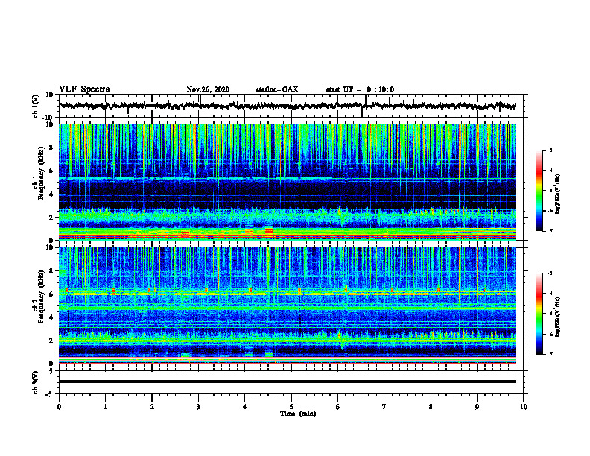The image size is (590, 456).
Task: Click the "station=GAK" header label
Action: tap(277, 89)
